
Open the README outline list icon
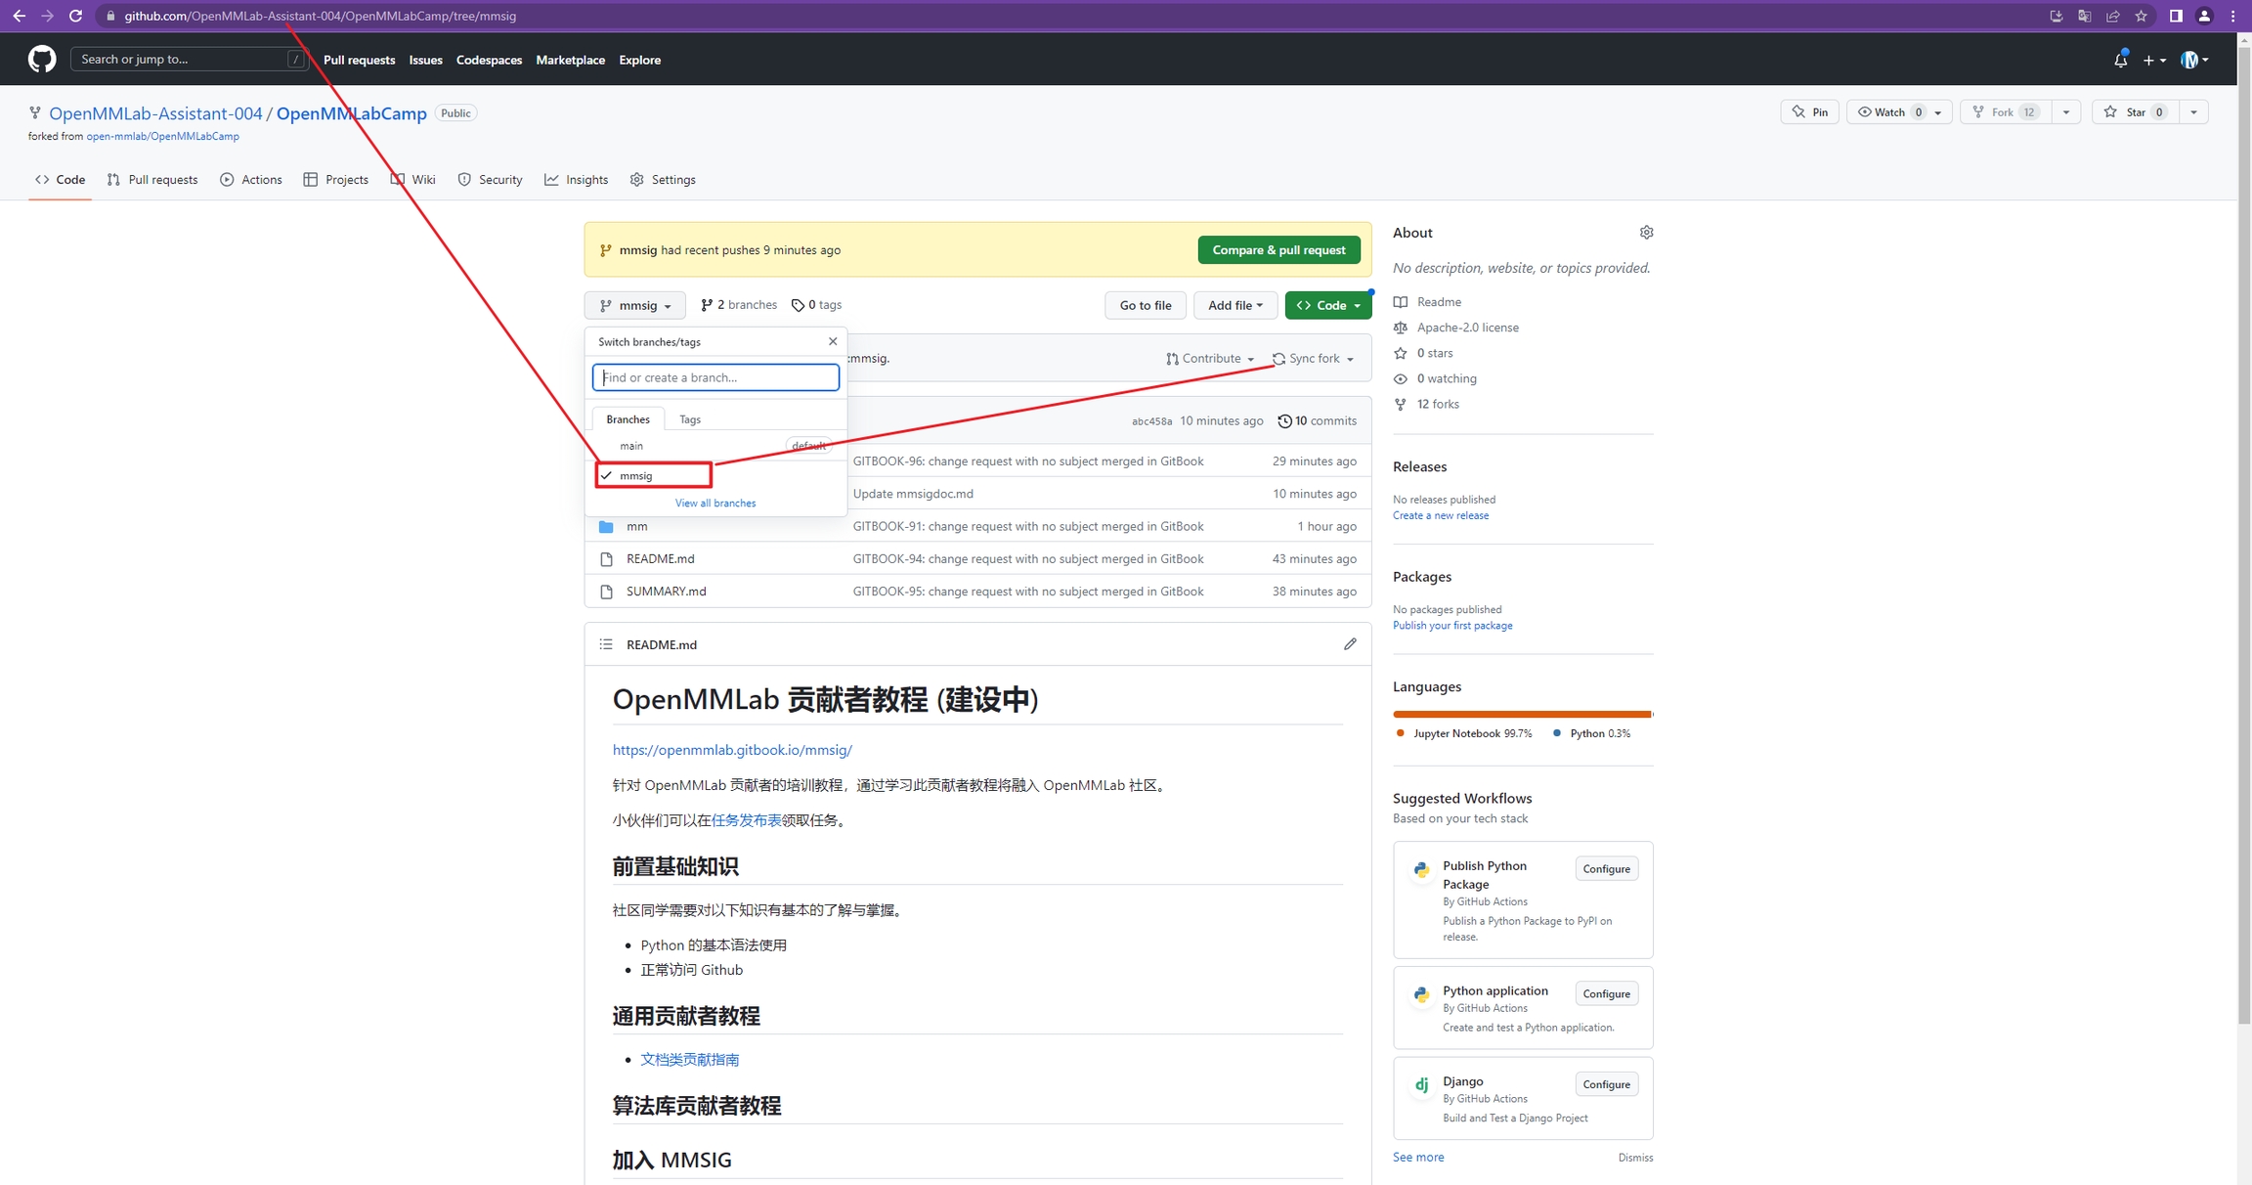pos(606,644)
